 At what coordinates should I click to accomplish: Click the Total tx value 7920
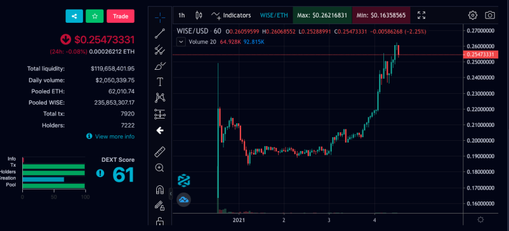click(x=128, y=114)
